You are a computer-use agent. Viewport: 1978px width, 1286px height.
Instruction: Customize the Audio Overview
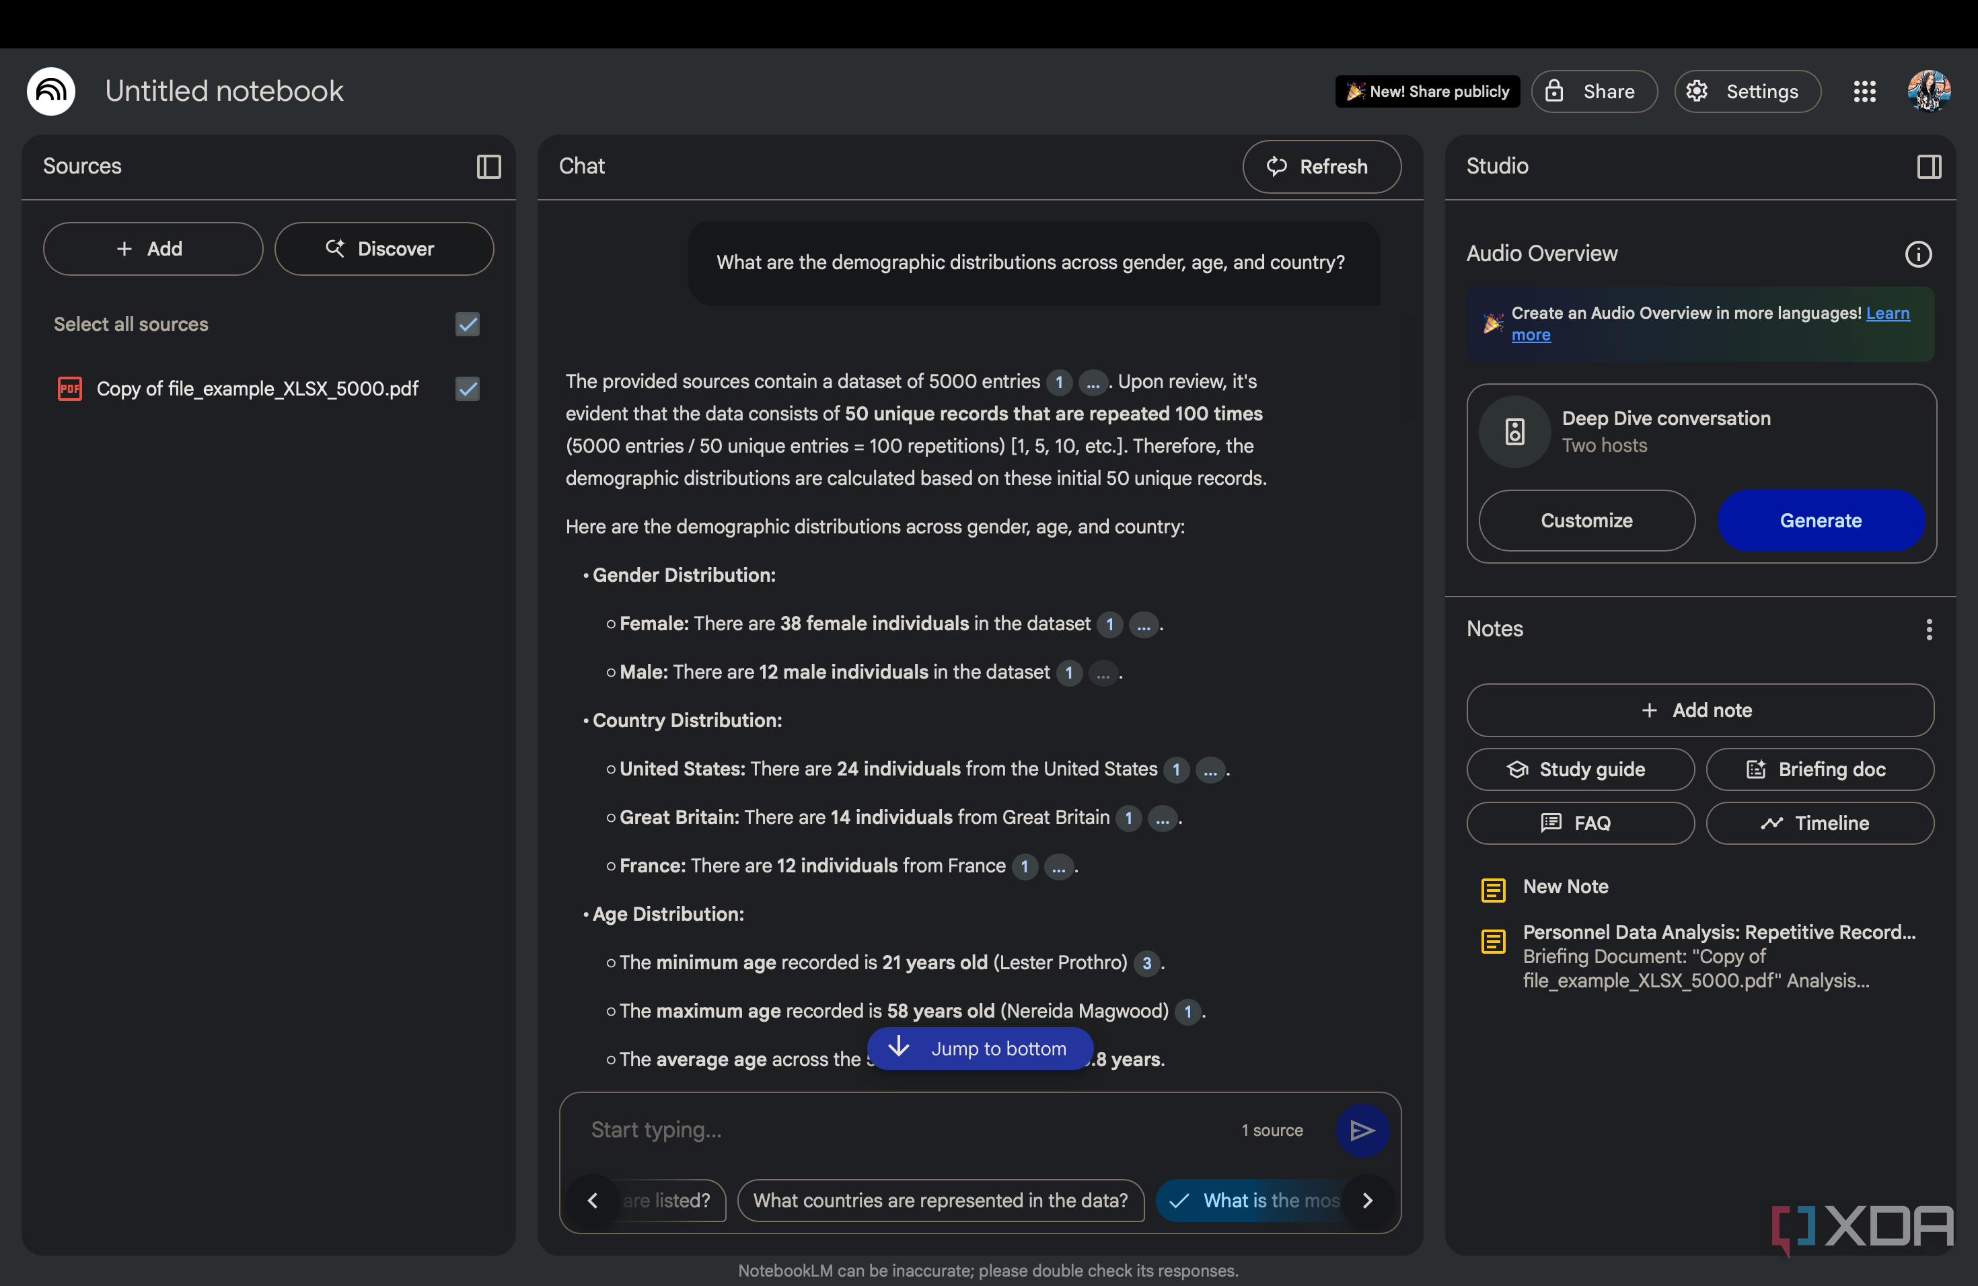[x=1586, y=520]
